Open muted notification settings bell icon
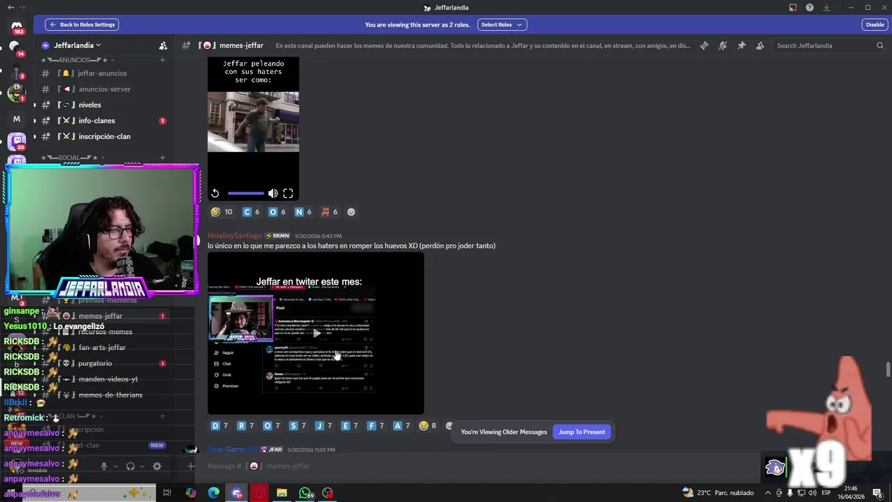This screenshot has width=892, height=502. (x=723, y=45)
